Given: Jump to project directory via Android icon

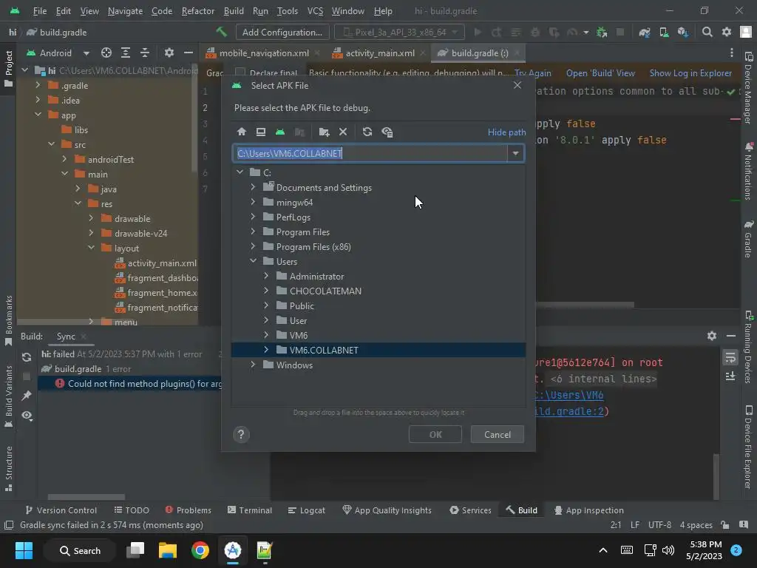Looking at the screenshot, I should [280, 132].
